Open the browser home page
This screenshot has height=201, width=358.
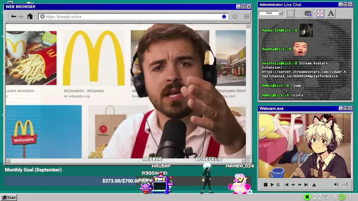click(x=30, y=16)
